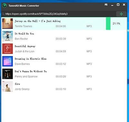Click MP3 format label in Dave Barnes row

[89, 64]
